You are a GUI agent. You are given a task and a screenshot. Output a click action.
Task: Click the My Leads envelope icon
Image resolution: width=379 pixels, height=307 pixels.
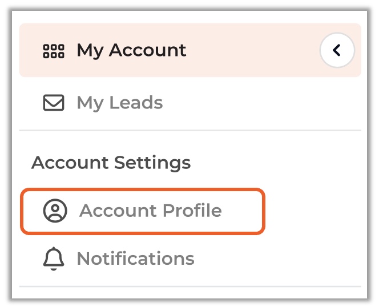[x=54, y=103]
